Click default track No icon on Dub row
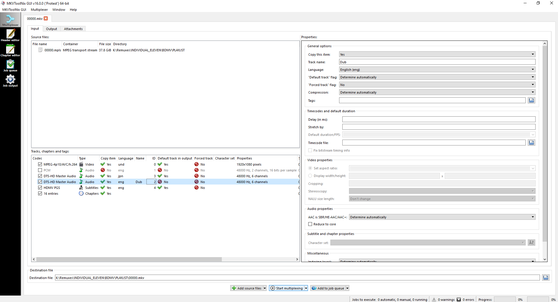558x302 pixels. (x=160, y=182)
